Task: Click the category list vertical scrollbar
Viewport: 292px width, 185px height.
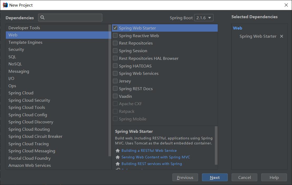Action: pyautogui.click(x=110, y=90)
